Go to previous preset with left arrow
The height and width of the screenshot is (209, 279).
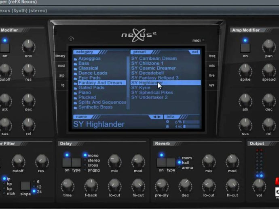(154, 117)
